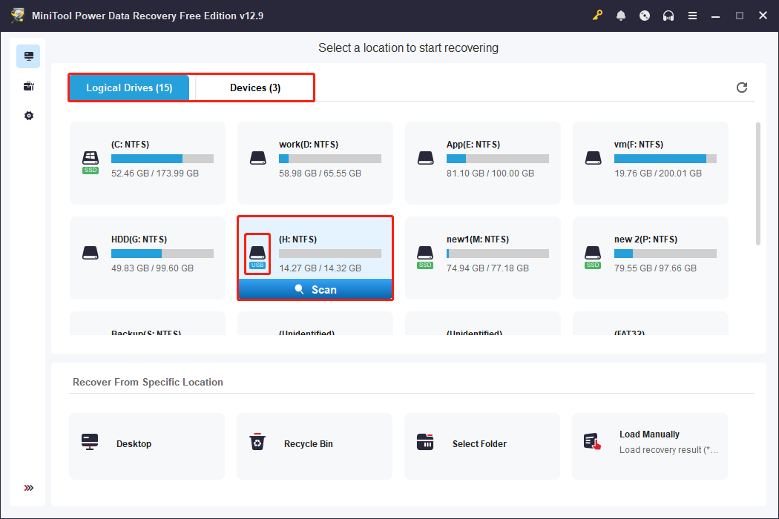Click the drive list vertical scrollbar

pos(757,184)
